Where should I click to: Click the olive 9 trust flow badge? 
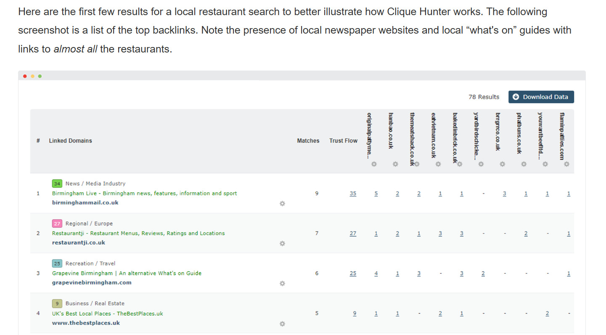57,304
